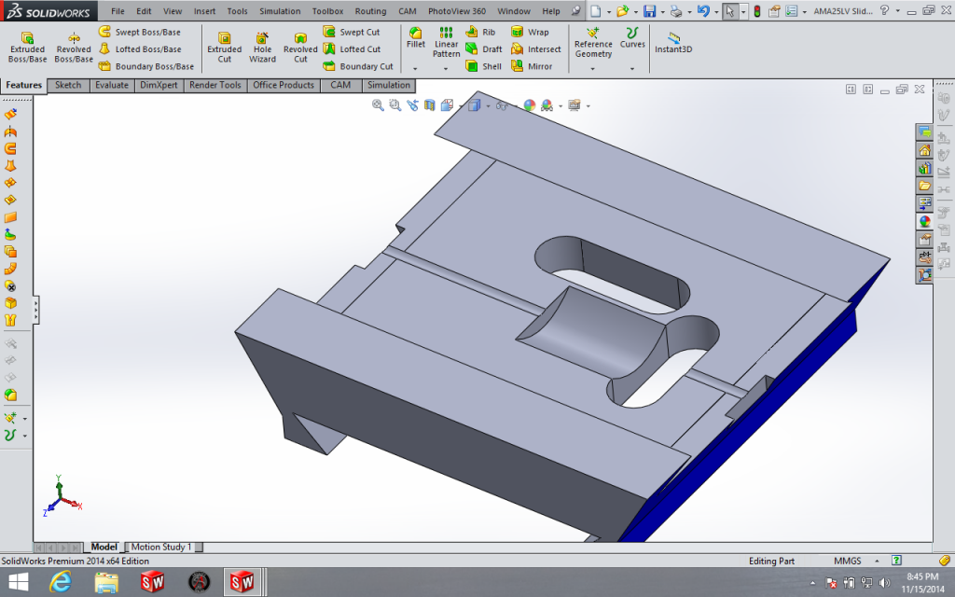The height and width of the screenshot is (597, 955).
Task: Switch to the Sketch tab
Action: (x=68, y=85)
